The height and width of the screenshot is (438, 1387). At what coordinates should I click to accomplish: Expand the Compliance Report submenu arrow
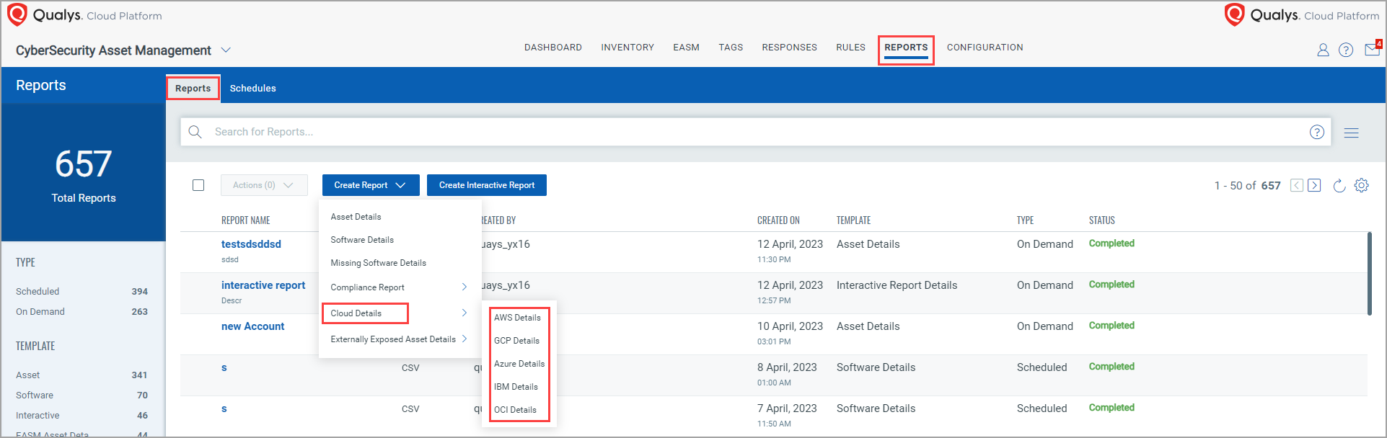tap(464, 287)
